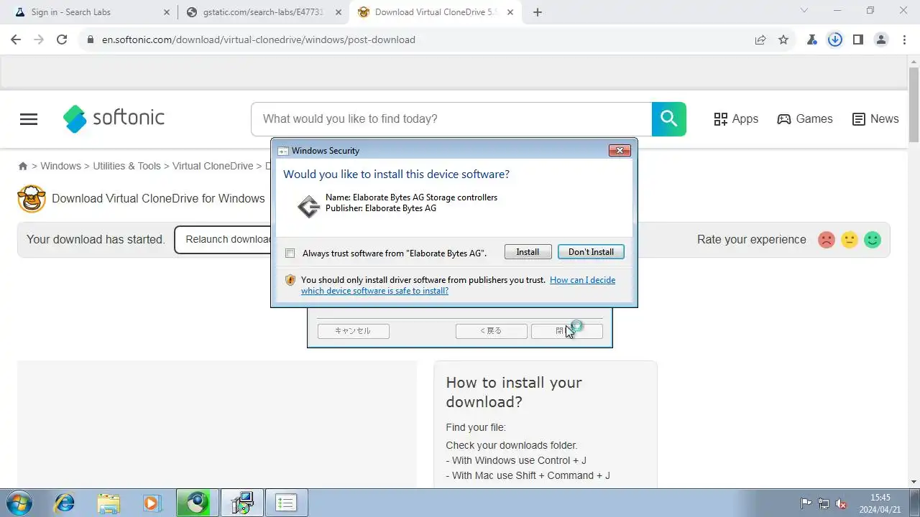
Task: Click the page vertical scrollbar
Action: [x=914, y=105]
